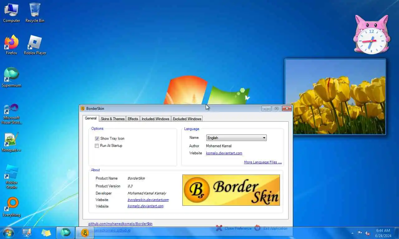Image resolution: width=399 pixels, height=239 pixels.
Task: Open the borderskin.deviantart.com link
Action: point(148,200)
